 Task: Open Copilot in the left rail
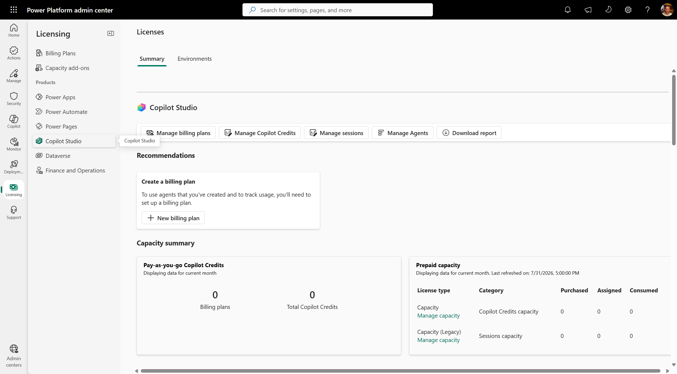14,122
